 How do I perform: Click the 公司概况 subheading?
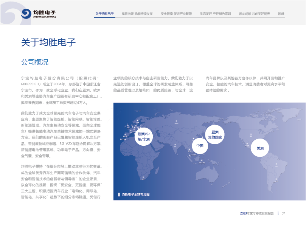coord(35,62)
